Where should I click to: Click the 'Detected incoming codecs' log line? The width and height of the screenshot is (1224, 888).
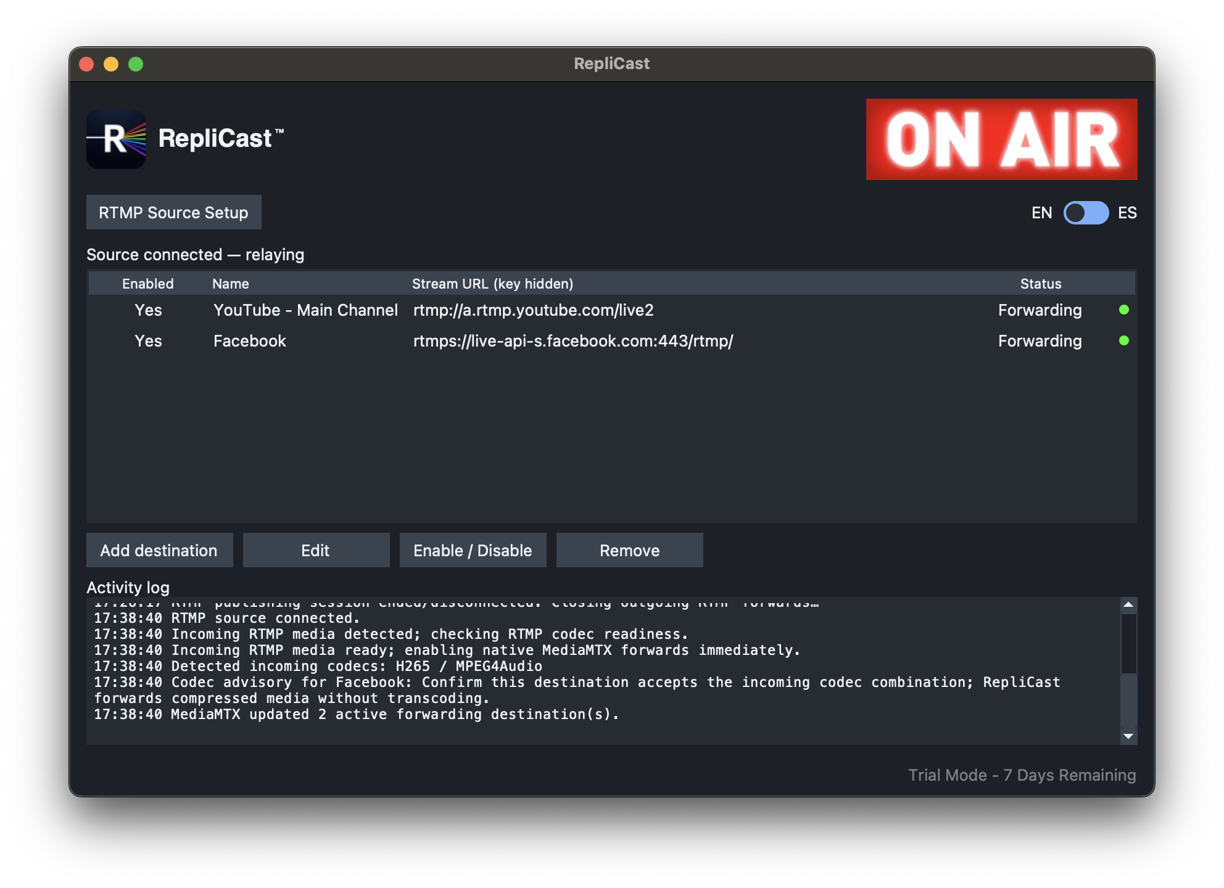(x=318, y=666)
